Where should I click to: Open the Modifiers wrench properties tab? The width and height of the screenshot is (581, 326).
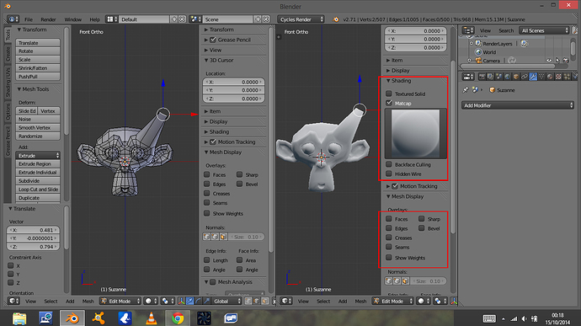point(533,77)
